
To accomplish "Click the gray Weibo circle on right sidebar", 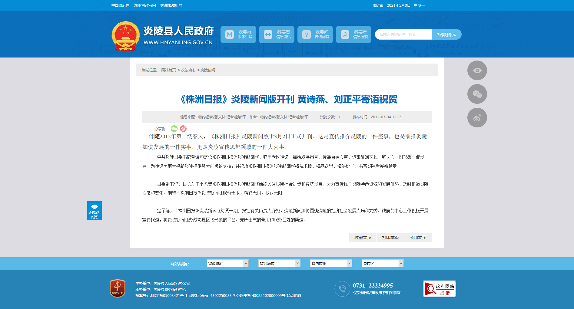I will pos(477,118).
